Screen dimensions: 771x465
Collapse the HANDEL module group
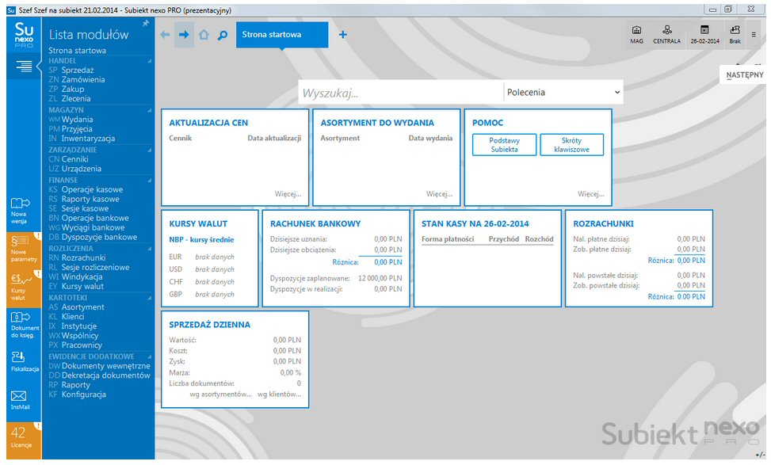pyautogui.click(x=148, y=60)
